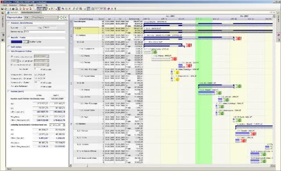Click the Bezeichnung text field
The width and height of the screenshot is (281, 171).
click(x=44, y=32)
